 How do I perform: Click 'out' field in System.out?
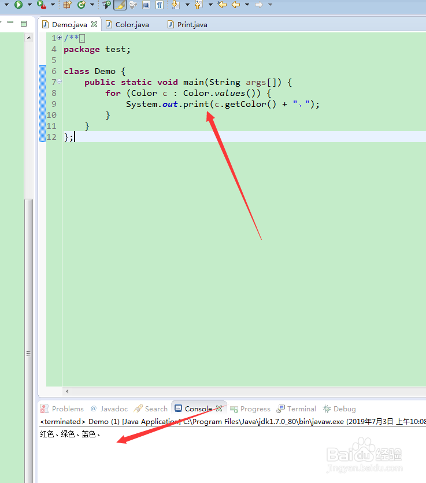pyautogui.click(x=170, y=104)
